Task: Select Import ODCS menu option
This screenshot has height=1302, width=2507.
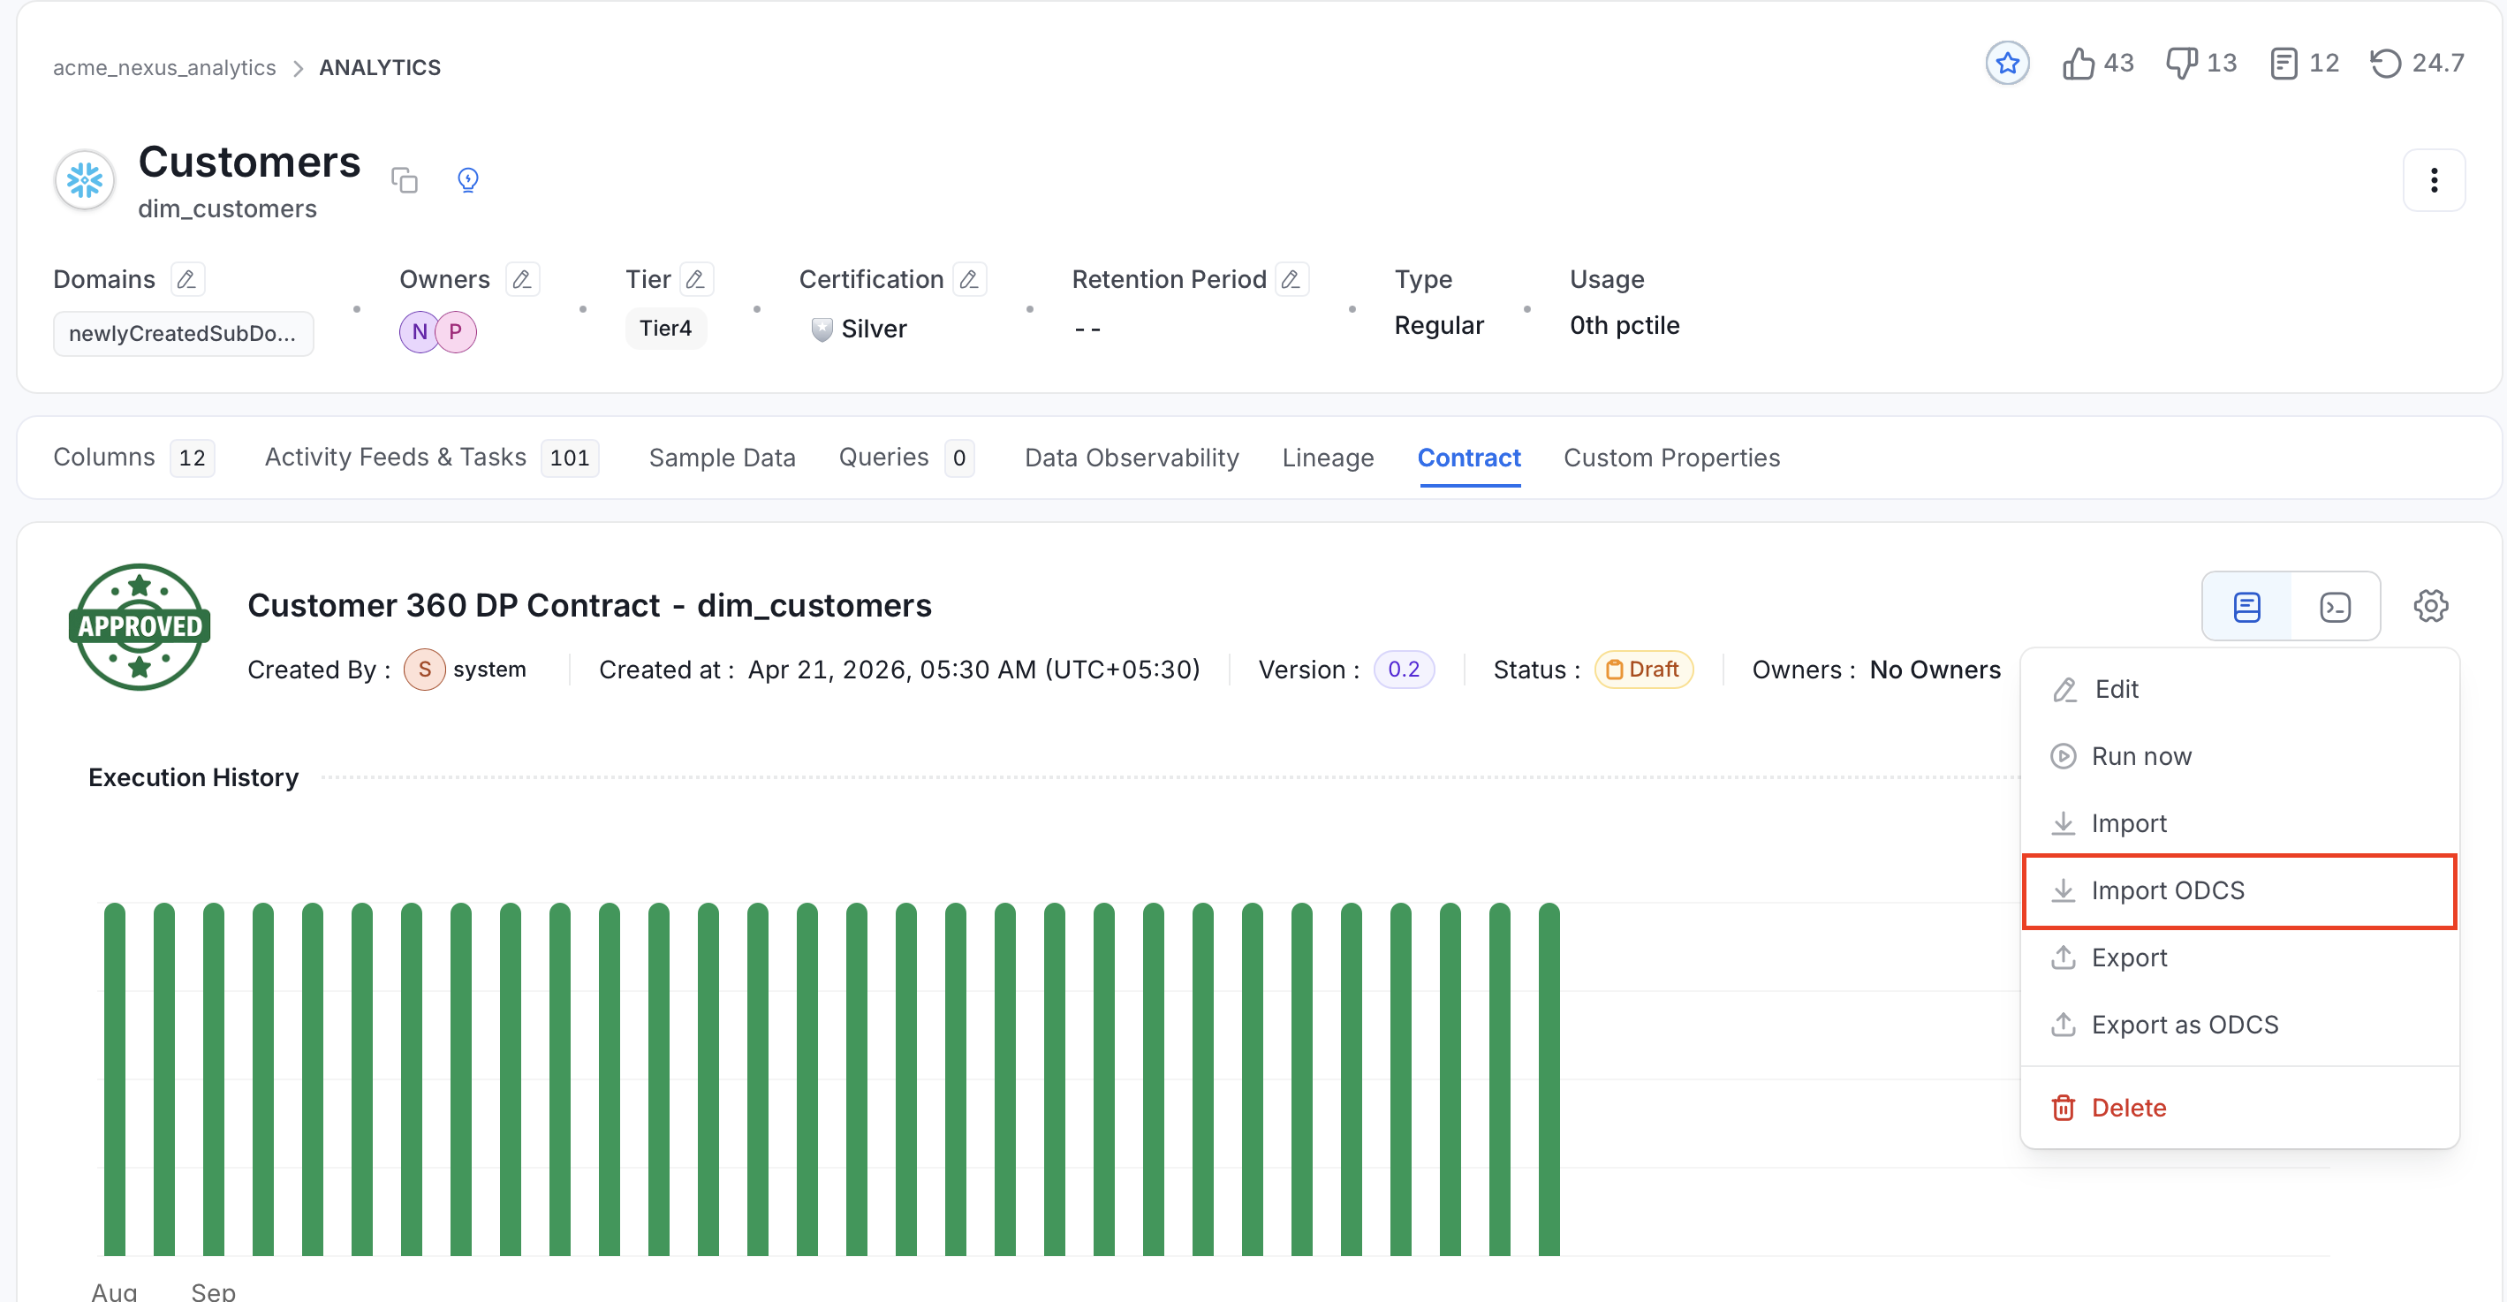Action: pyautogui.click(x=2238, y=890)
